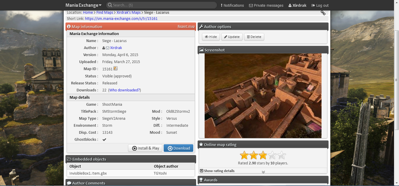Open the Xirdrak author link in Map information
The width and height of the screenshot is (399, 186).
point(116,48)
